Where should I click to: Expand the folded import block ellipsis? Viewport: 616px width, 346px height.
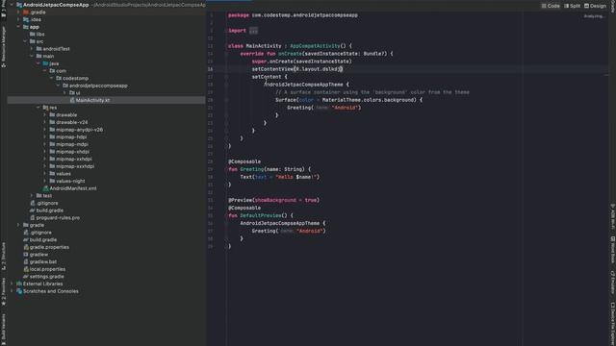[253, 31]
